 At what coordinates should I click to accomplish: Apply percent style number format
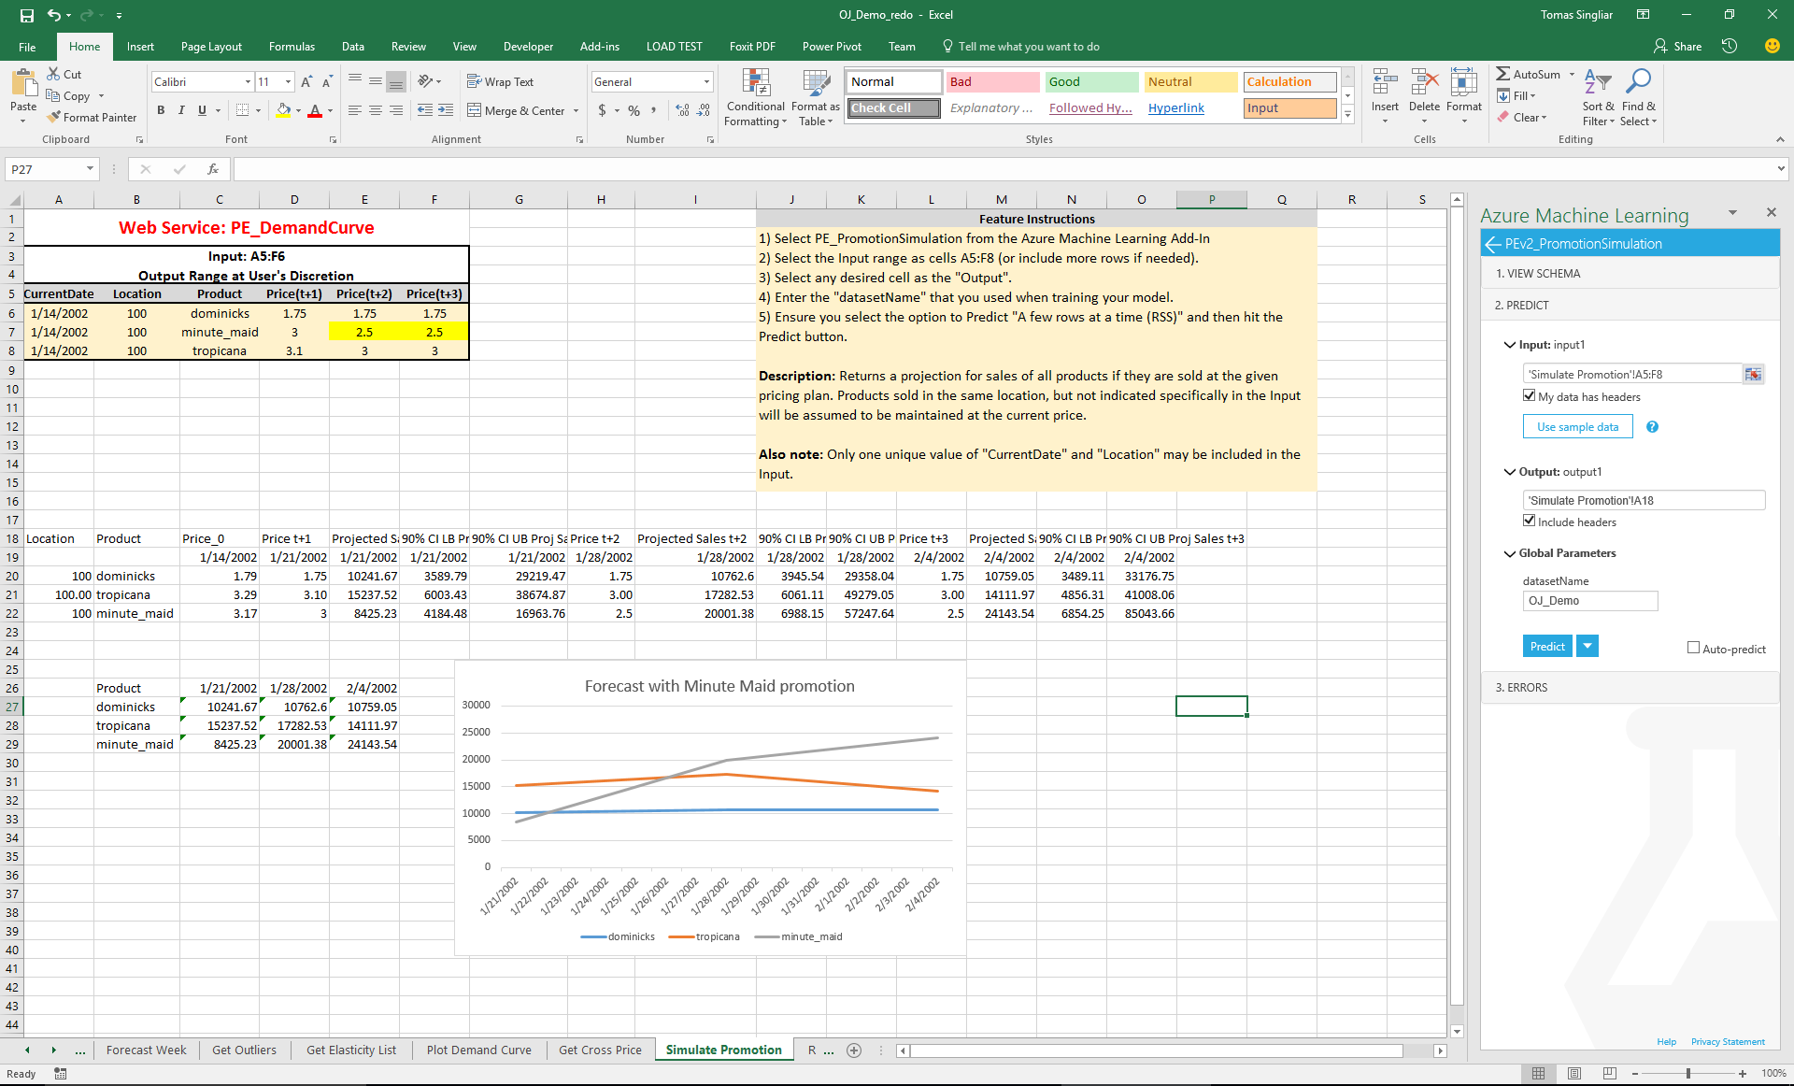click(634, 110)
